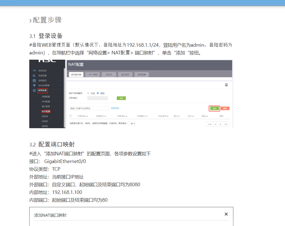Open the 时间组 submenu item
285x226 pixels.
pyautogui.click(x=45, y=121)
